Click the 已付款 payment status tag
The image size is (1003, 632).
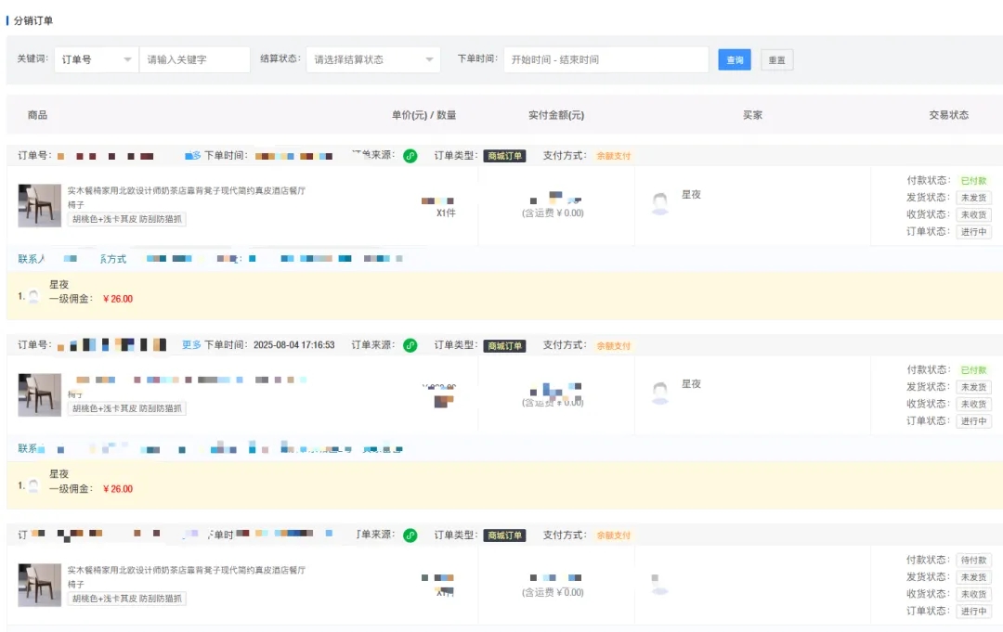click(972, 180)
